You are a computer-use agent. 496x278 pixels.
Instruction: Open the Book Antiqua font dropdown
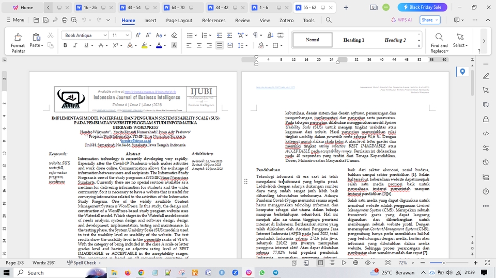(x=105, y=35)
